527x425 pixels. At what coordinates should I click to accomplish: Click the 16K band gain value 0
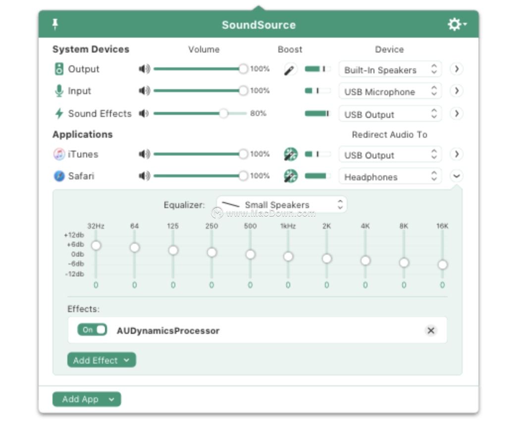click(443, 285)
